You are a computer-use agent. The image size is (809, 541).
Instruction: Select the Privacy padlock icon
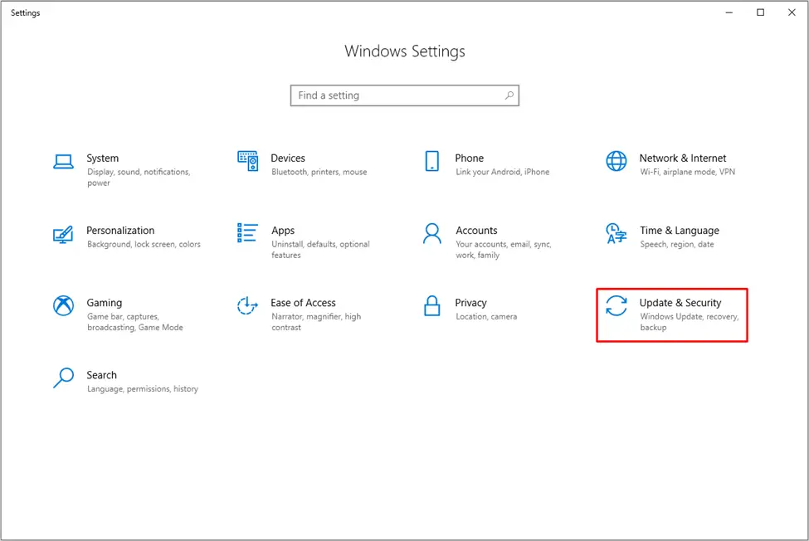(431, 305)
